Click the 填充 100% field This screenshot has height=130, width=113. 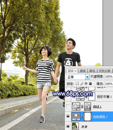[x=109, y=84]
